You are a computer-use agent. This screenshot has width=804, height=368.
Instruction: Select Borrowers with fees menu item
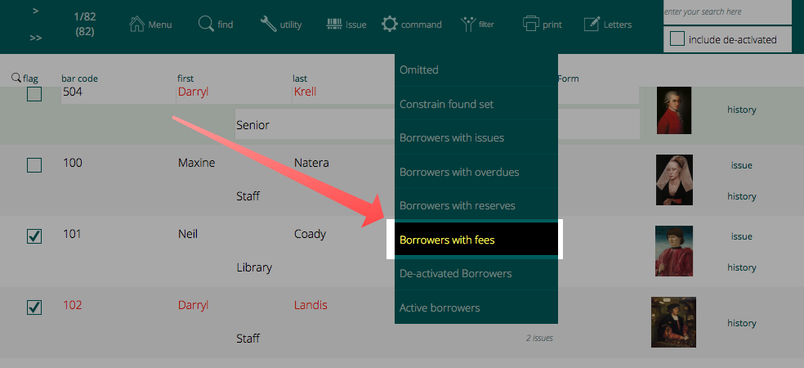[475, 240]
